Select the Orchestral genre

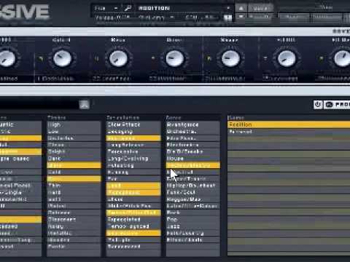click(x=193, y=132)
